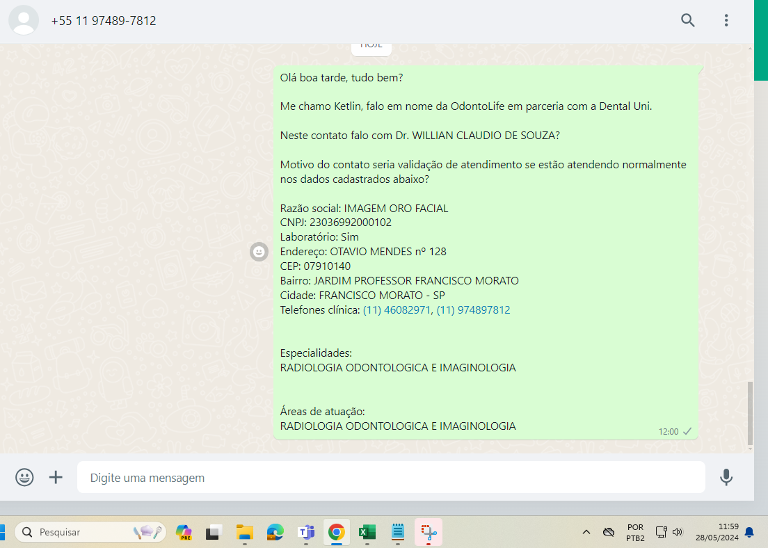Search within this WhatsApp conversation

pyautogui.click(x=688, y=20)
